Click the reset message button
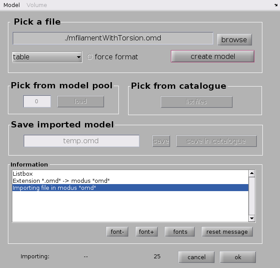The width and height of the screenshot is (280, 268). [227, 232]
